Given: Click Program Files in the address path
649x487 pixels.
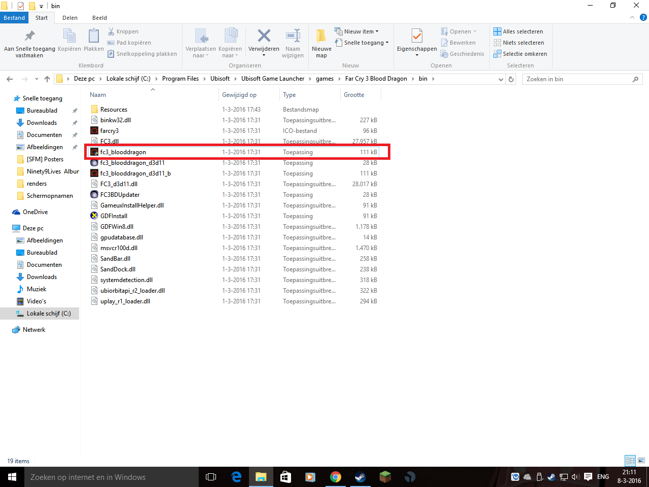Looking at the screenshot, I should pos(181,79).
